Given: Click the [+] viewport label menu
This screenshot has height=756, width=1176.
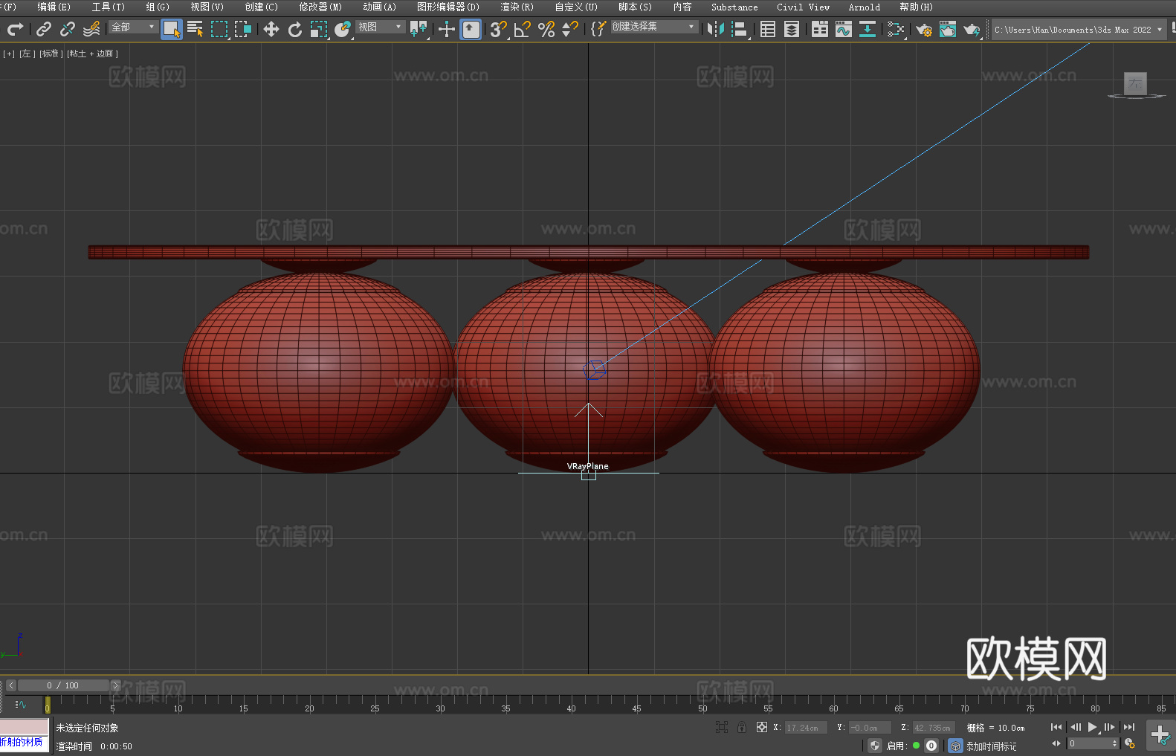Looking at the screenshot, I should 9,54.
